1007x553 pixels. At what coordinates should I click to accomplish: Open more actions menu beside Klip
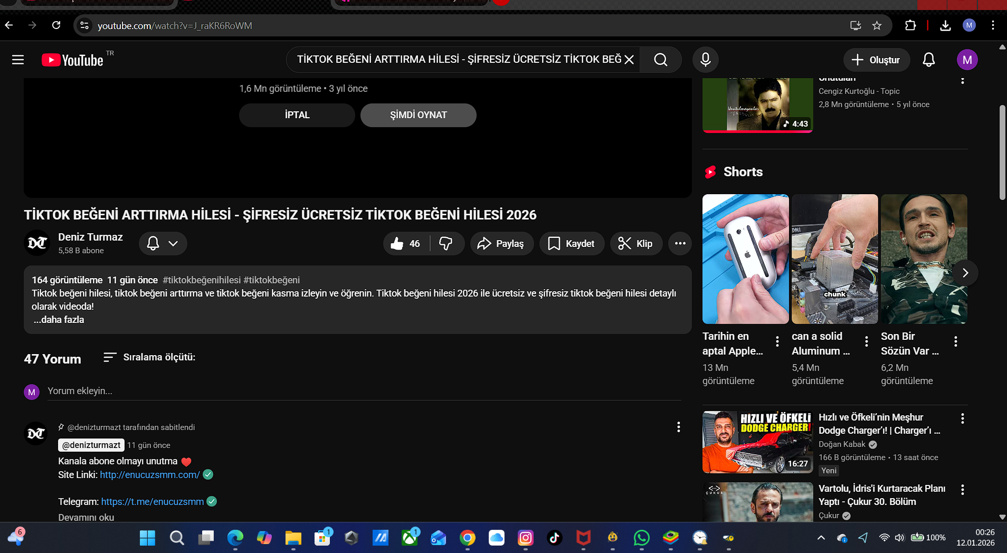[x=680, y=243]
